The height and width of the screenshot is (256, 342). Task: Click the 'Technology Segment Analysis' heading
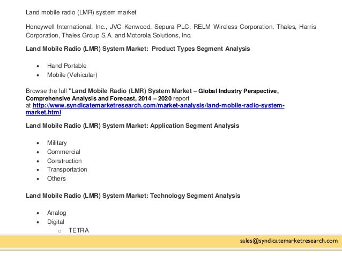pyautogui.click(x=195, y=196)
